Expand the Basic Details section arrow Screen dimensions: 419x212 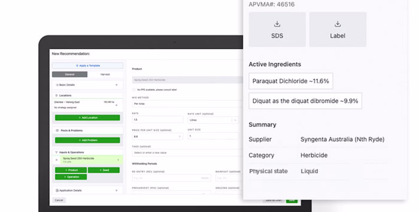pyautogui.click(x=116, y=85)
